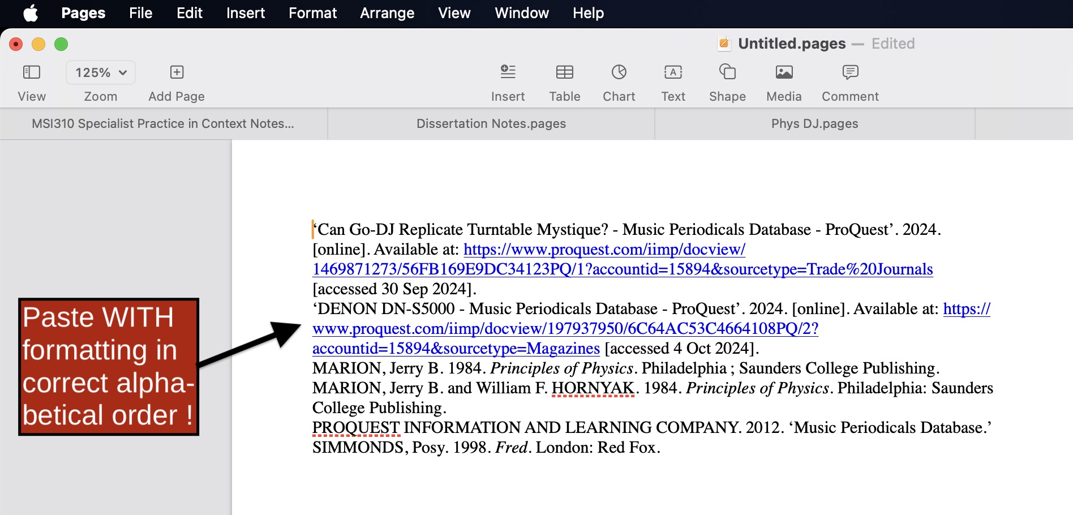Click the text 'DENON DN-S5000'
The width and height of the screenshot is (1073, 515).
pos(386,308)
